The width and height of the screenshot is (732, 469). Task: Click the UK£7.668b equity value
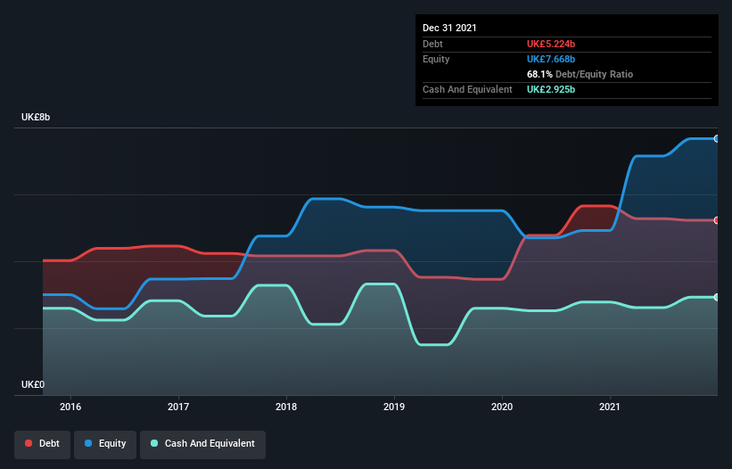(551, 59)
